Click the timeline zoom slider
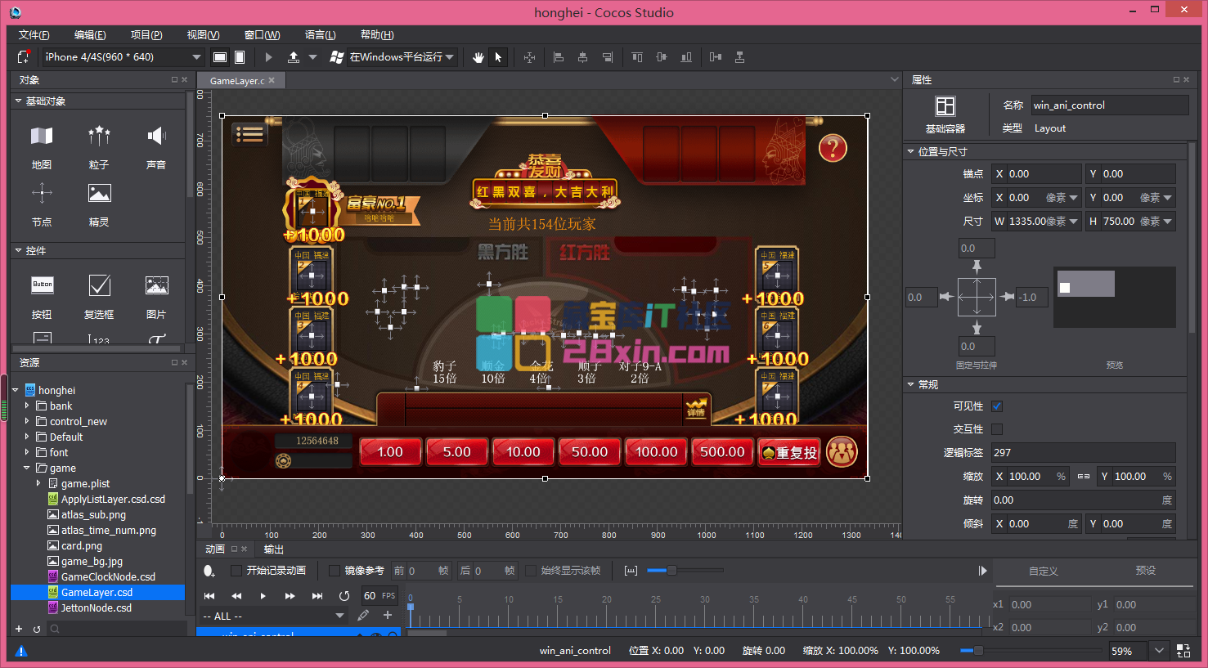The height and width of the screenshot is (668, 1208). 671,571
